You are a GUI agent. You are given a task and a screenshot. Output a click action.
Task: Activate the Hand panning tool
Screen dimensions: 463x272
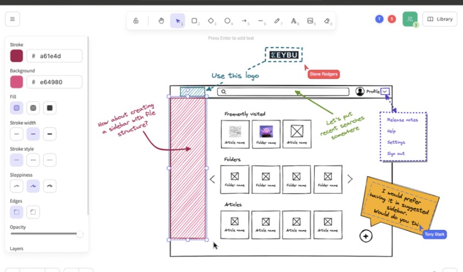pyautogui.click(x=161, y=21)
